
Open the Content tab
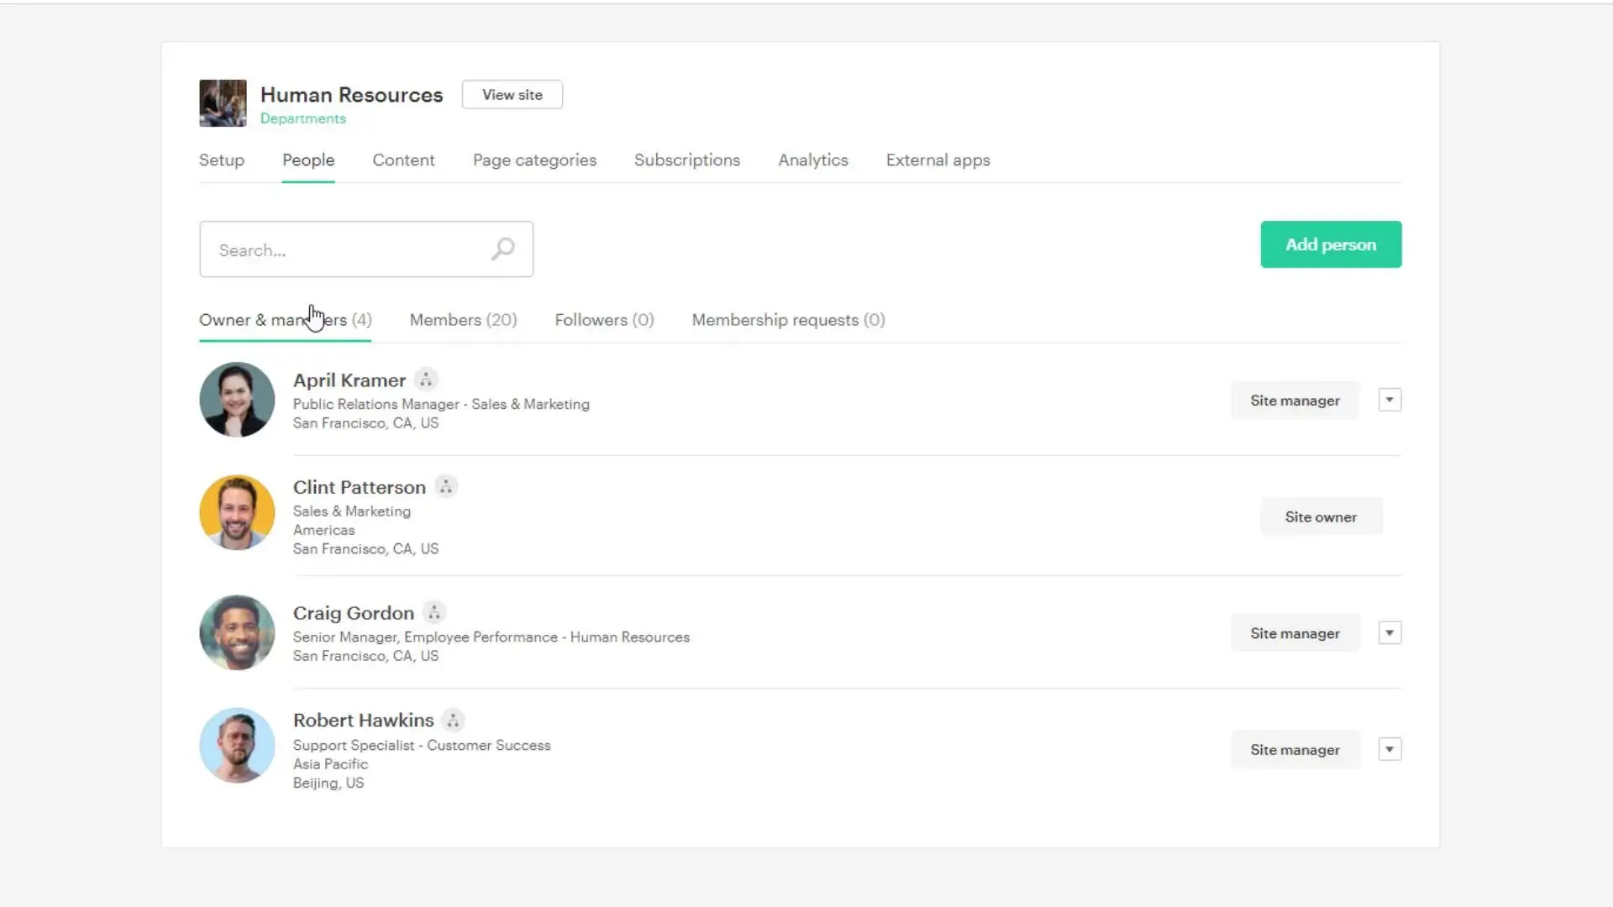coord(403,160)
